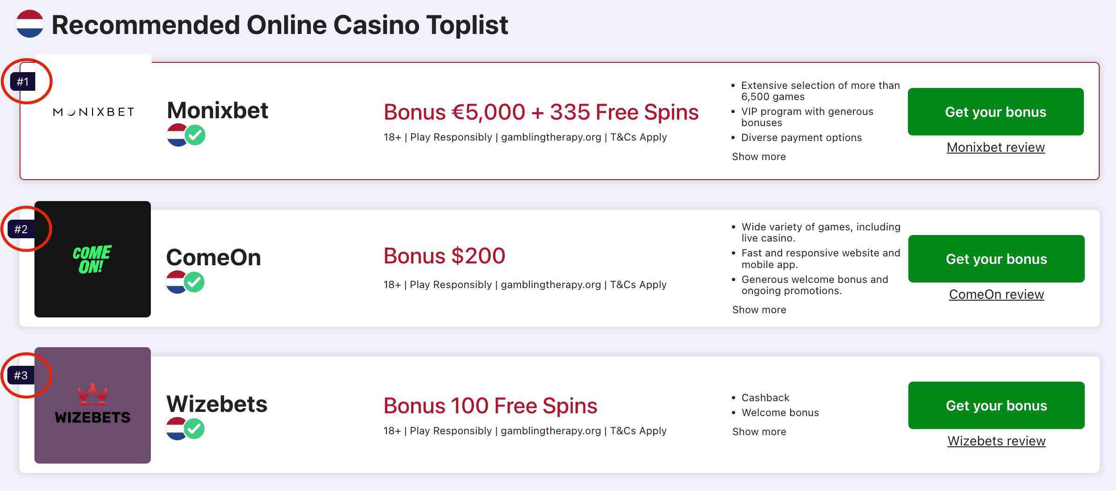
Task: Expand Show more for Wizebets features
Action: [x=759, y=432]
